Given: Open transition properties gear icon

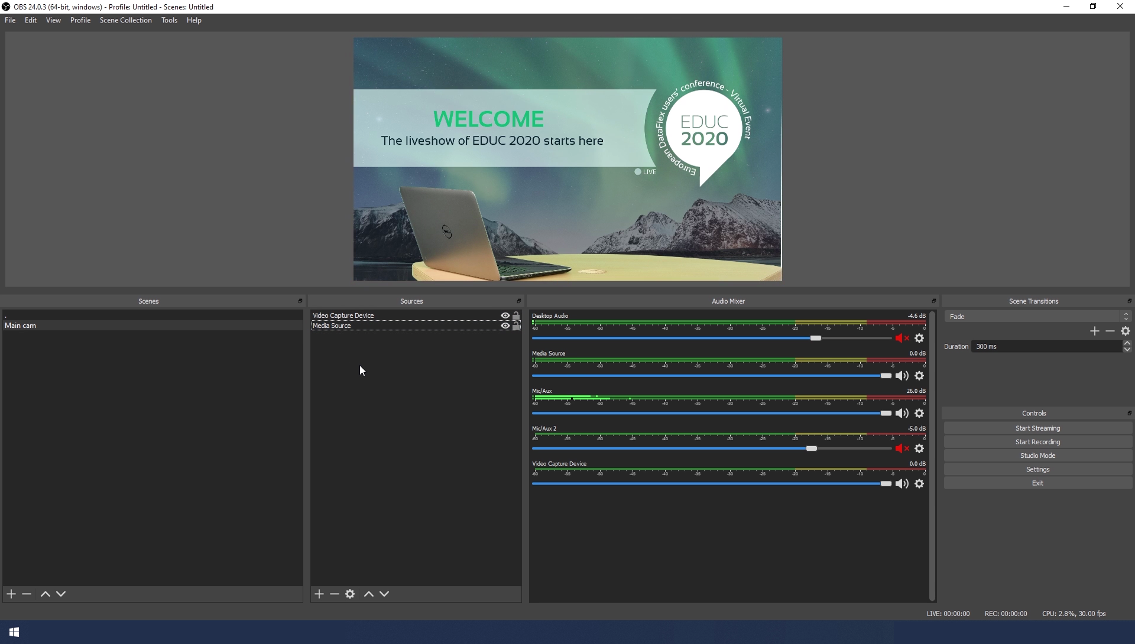Looking at the screenshot, I should [x=1126, y=331].
